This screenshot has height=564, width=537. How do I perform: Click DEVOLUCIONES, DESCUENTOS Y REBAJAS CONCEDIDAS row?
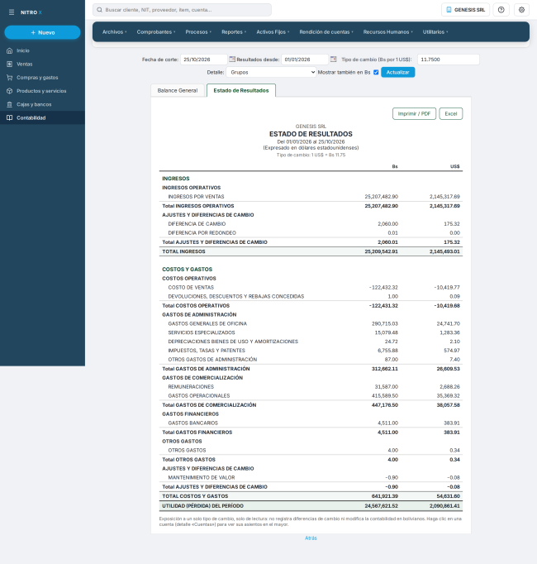(311, 296)
